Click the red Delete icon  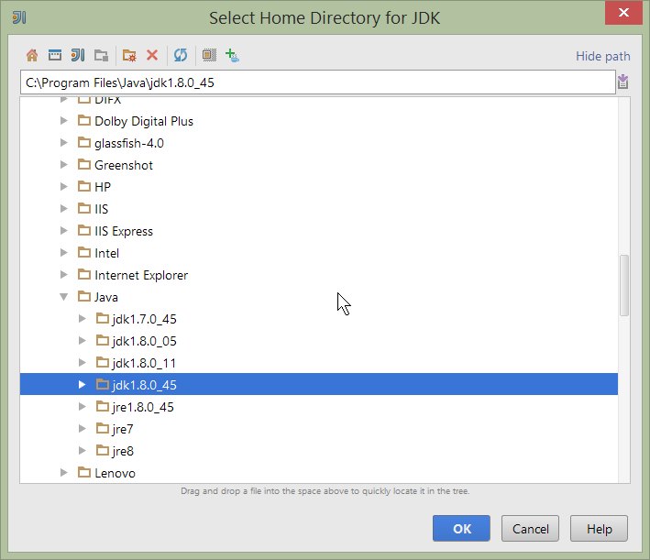click(152, 55)
